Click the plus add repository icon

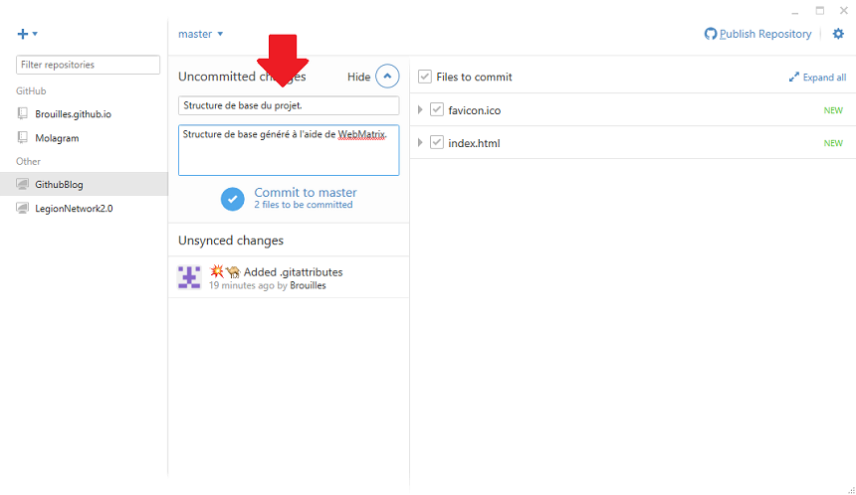[x=23, y=34]
